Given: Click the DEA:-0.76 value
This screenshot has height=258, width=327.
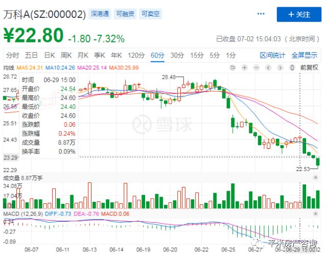Looking at the screenshot, I should point(86,214).
